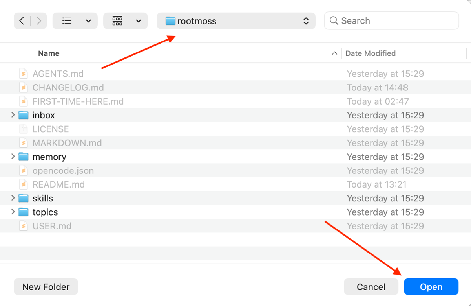The height and width of the screenshot is (306, 471).
Task: Click the USER.md file icon
Action: tap(24, 226)
